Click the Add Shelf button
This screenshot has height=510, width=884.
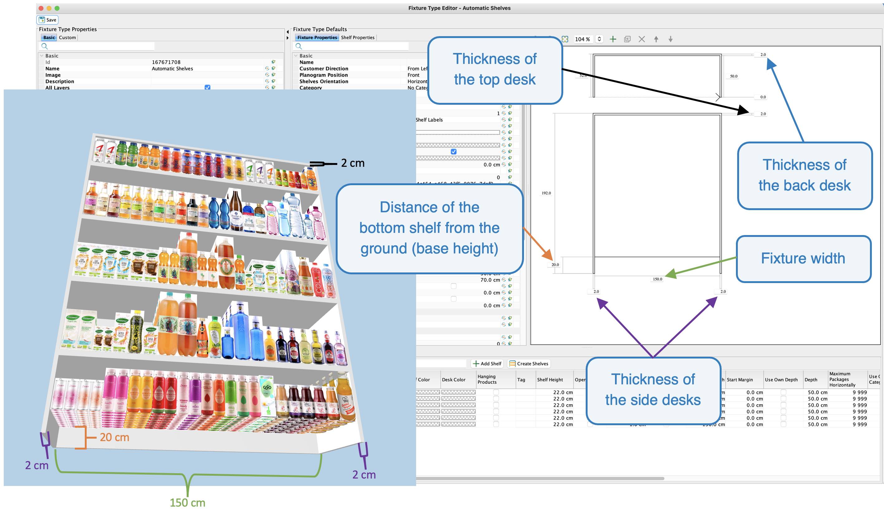click(x=487, y=363)
